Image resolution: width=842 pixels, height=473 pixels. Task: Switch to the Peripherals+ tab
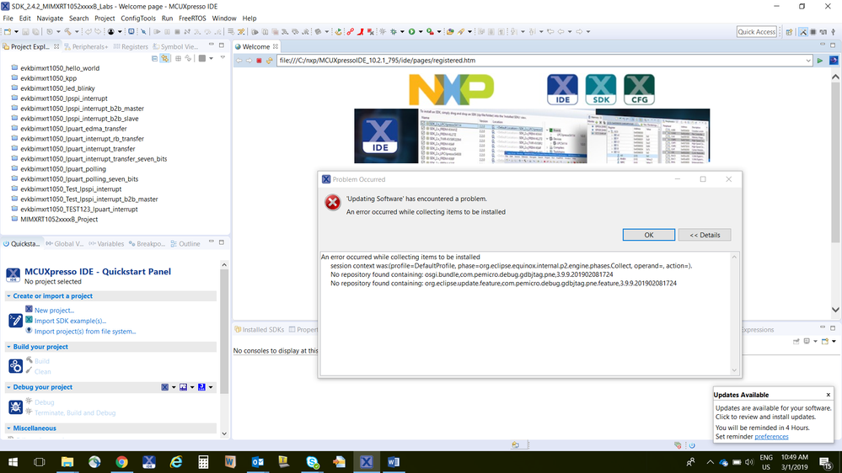coord(86,46)
